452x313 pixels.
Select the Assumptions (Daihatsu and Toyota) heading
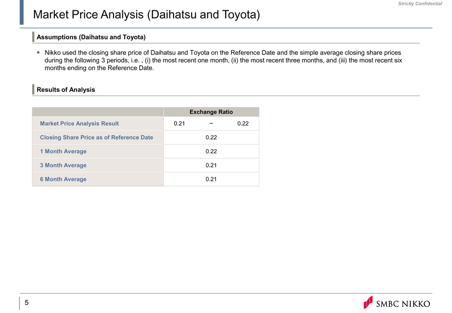91,37
